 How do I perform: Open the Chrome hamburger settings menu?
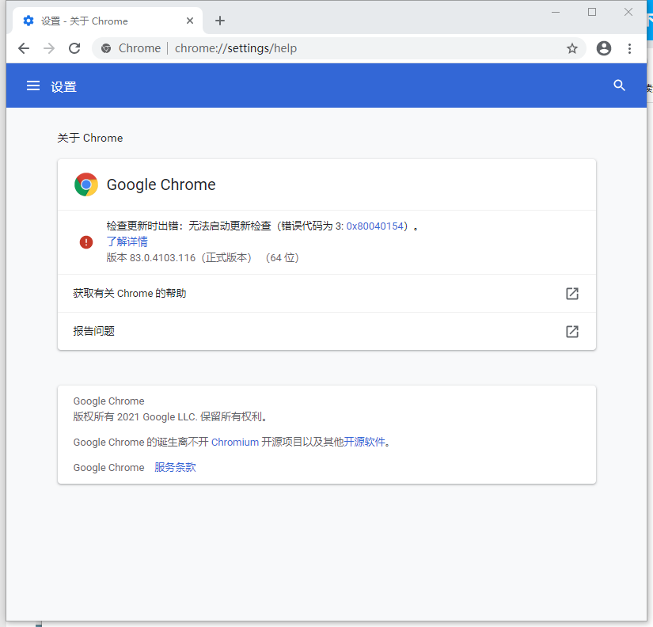coord(32,85)
